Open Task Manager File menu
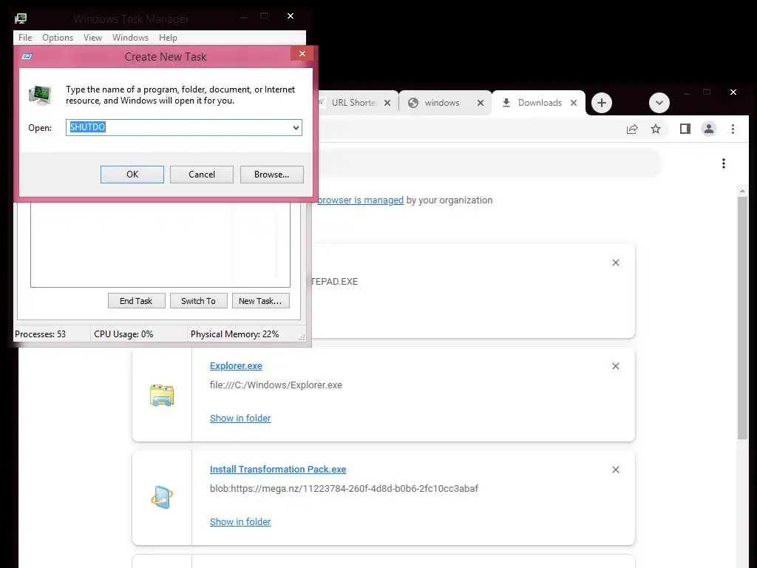The image size is (757, 568). [x=25, y=38]
